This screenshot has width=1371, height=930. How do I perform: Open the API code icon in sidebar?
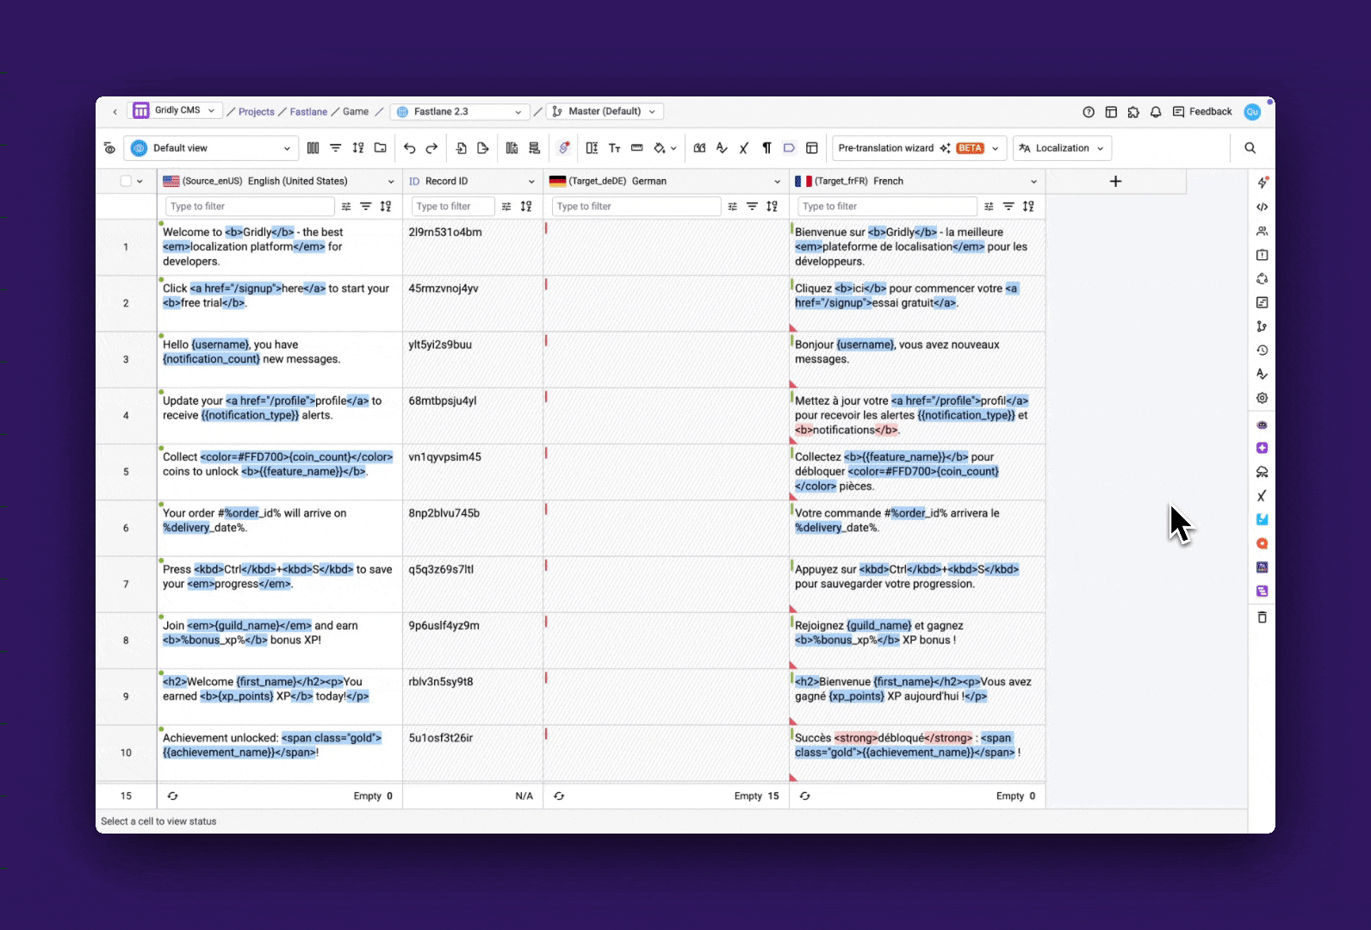coord(1262,207)
